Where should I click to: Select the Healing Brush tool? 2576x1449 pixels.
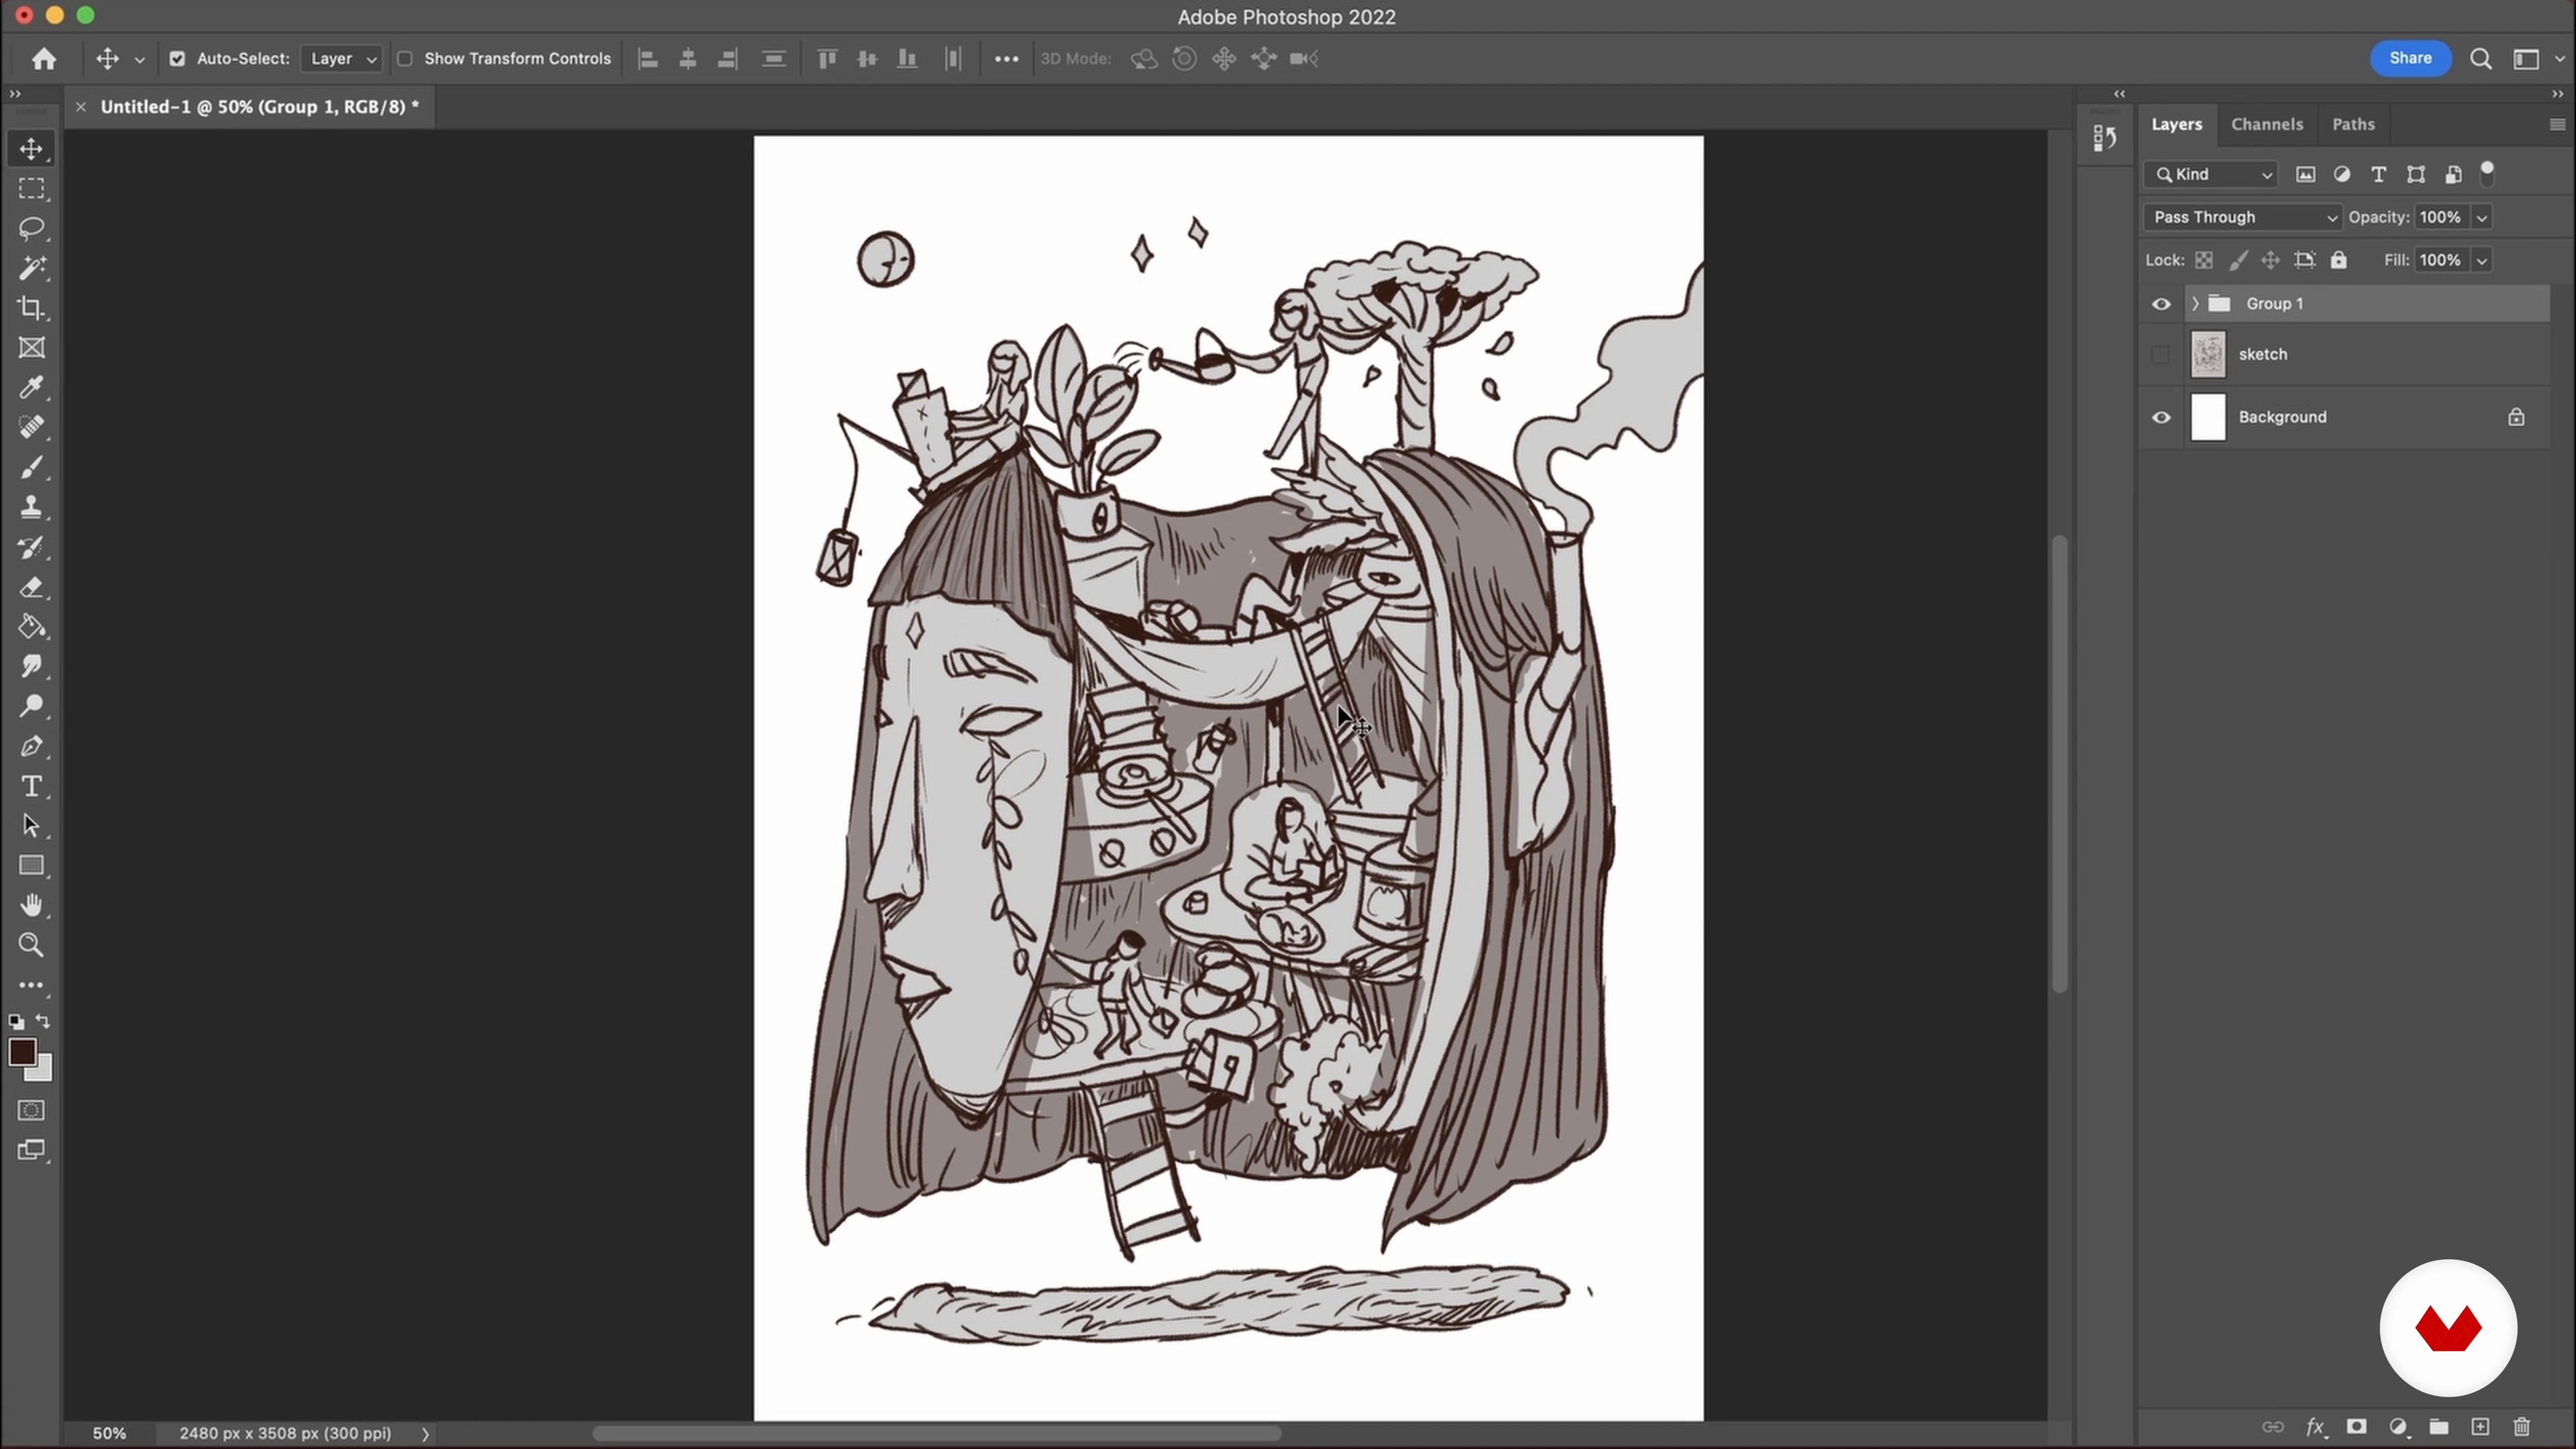(31, 428)
